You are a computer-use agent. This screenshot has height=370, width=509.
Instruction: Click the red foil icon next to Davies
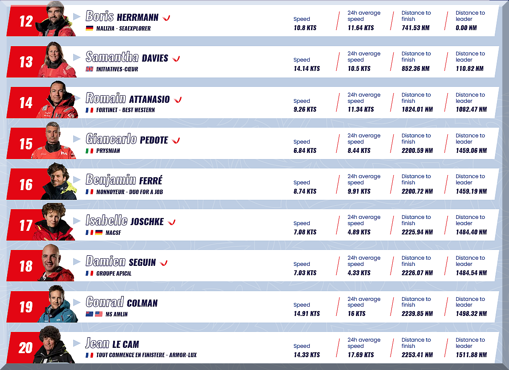[x=176, y=58]
